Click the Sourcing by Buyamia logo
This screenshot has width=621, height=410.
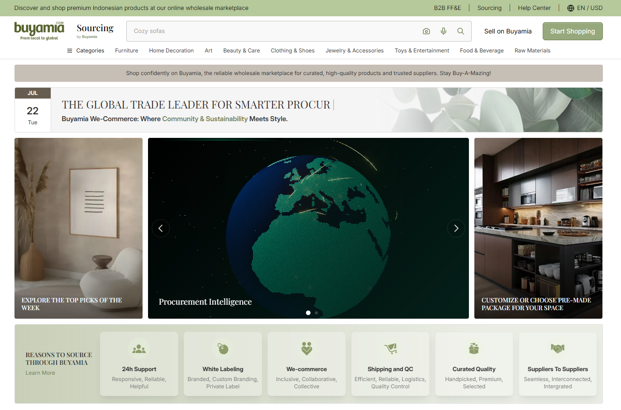[95, 31]
